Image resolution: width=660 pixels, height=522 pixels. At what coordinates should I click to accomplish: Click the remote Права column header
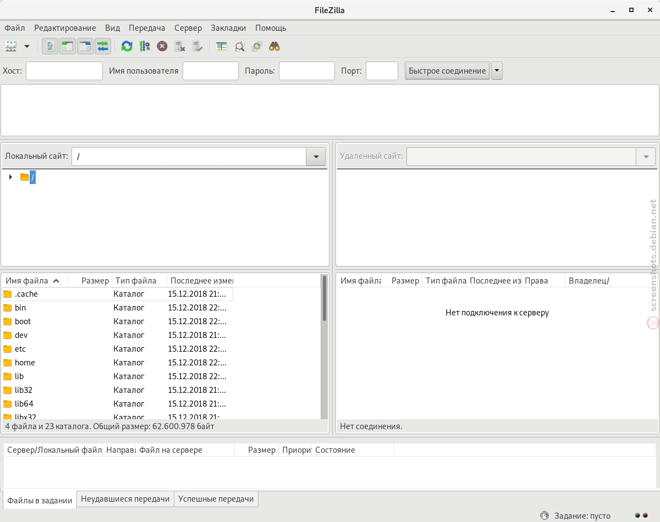(543, 281)
